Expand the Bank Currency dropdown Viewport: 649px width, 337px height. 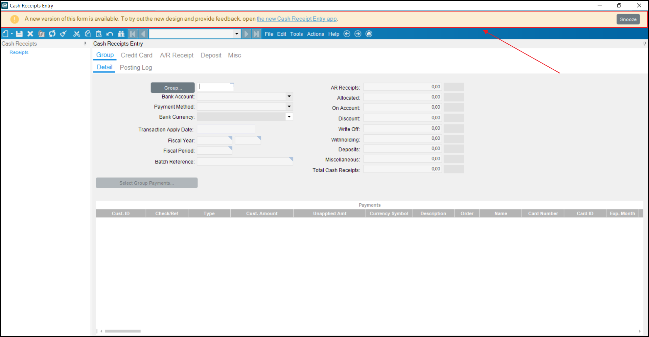[x=289, y=117]
